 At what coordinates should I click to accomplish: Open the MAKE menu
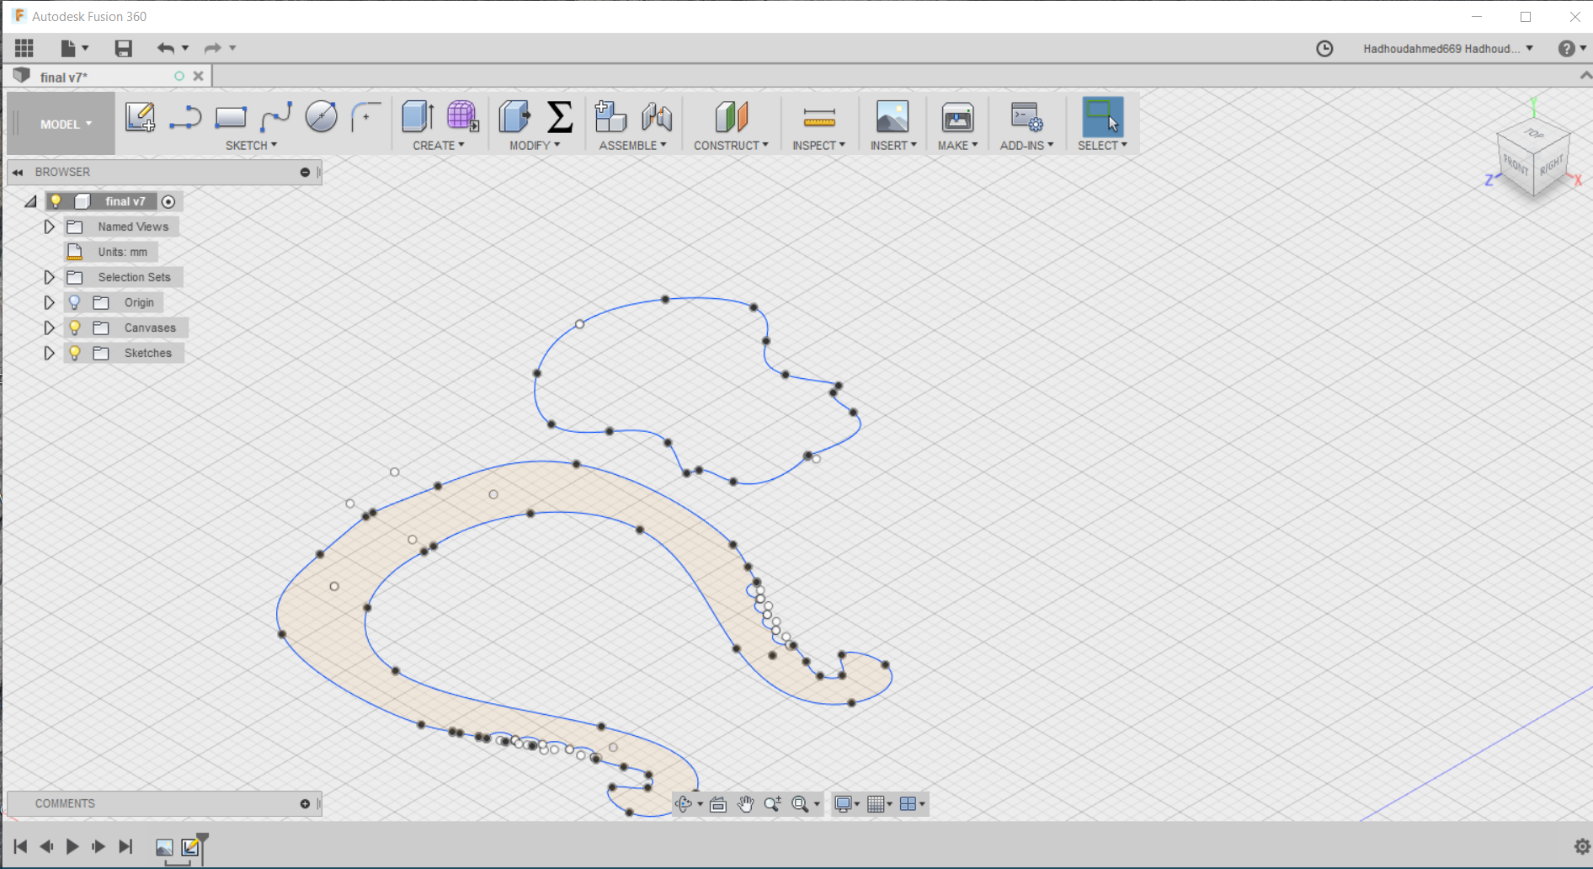pyautogui.click(x=957, y=146)
